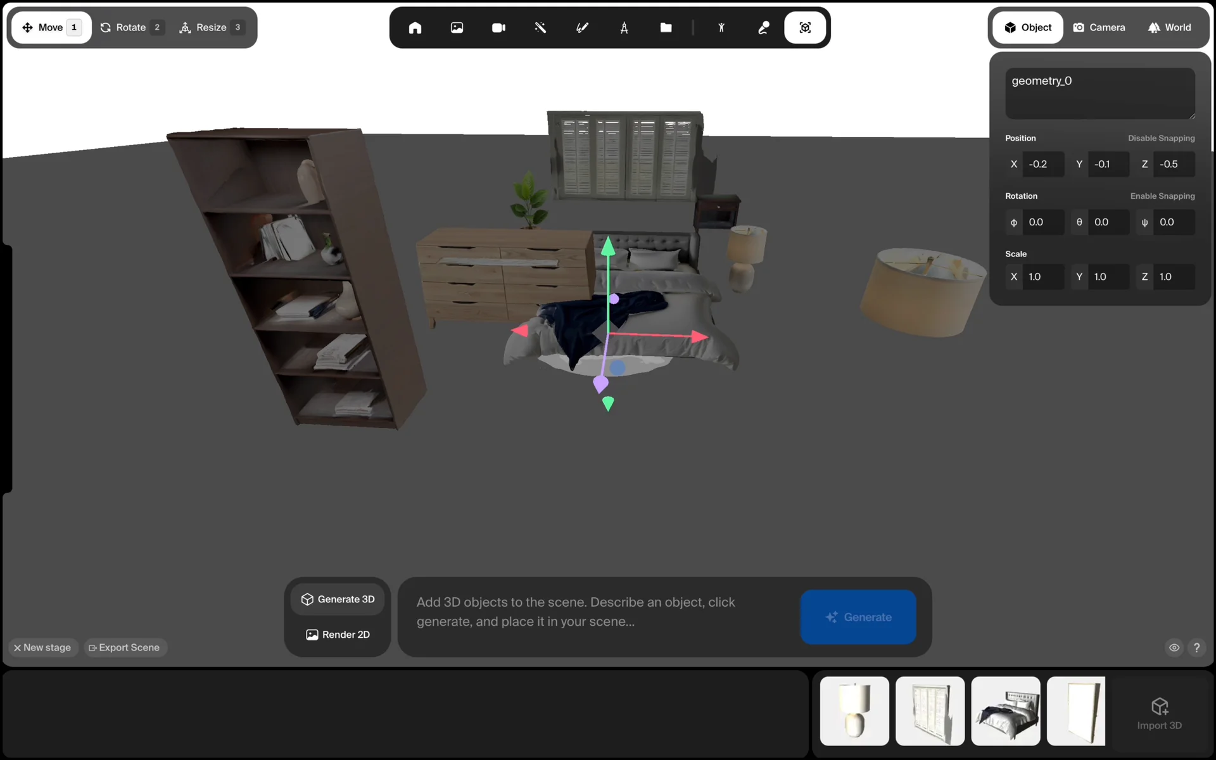Select the pen sketch tool icon

click(582, 28)
